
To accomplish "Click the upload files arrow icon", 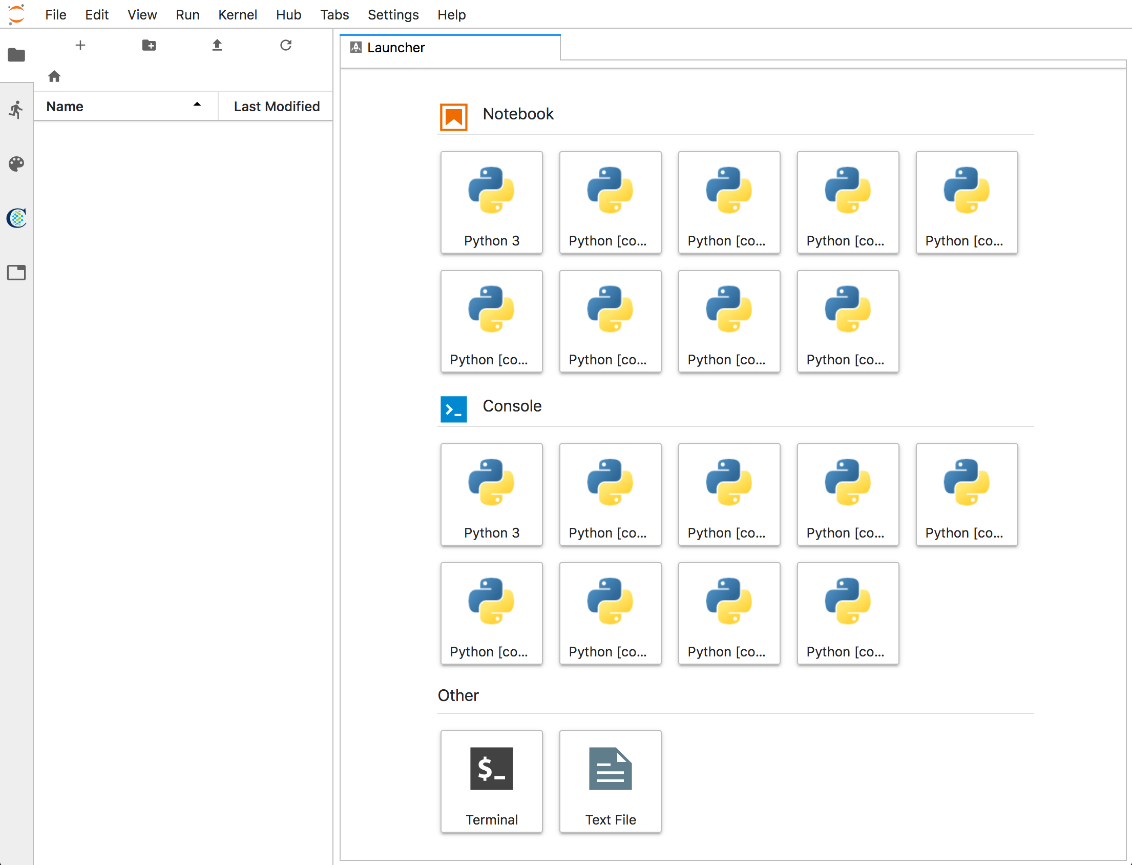I will pos(217,45).
